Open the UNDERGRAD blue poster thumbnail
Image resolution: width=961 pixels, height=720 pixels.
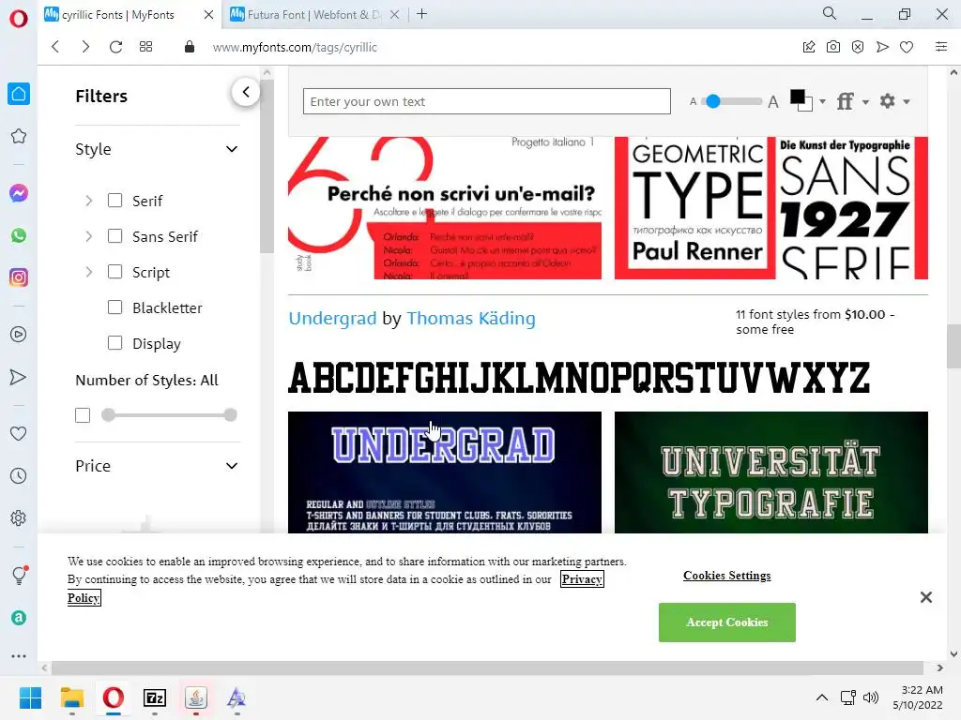(x=444, y=472)
